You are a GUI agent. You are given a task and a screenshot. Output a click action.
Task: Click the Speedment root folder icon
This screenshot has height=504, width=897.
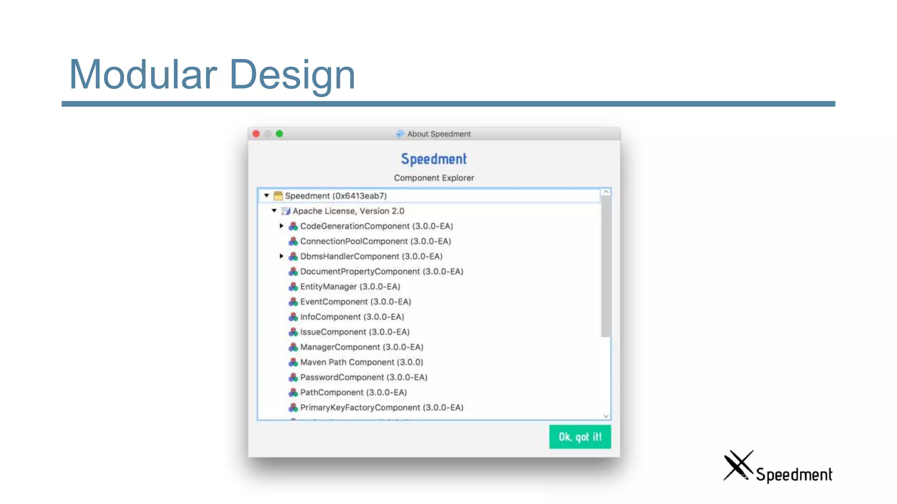click(278, 196)
